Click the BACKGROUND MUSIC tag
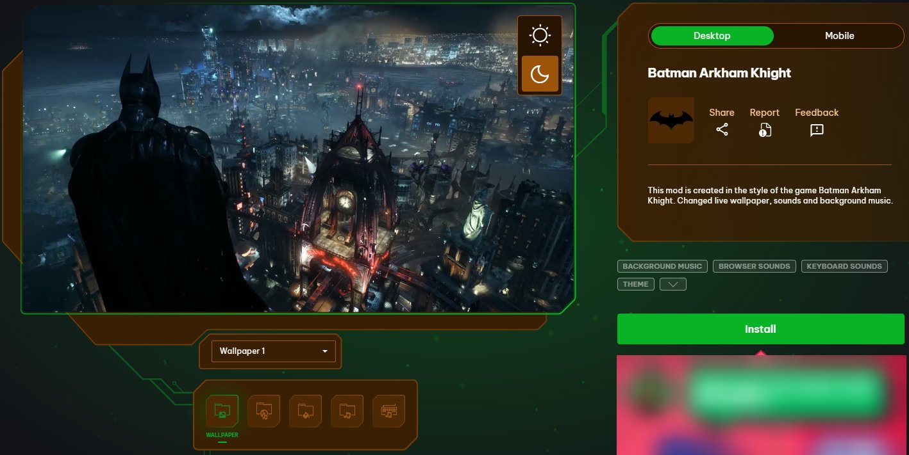The image size is (909, 455). point(662,266)
